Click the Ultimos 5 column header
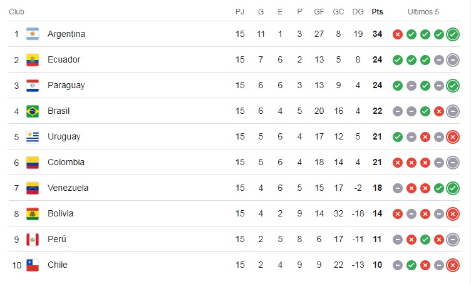 tap(423, 12)
